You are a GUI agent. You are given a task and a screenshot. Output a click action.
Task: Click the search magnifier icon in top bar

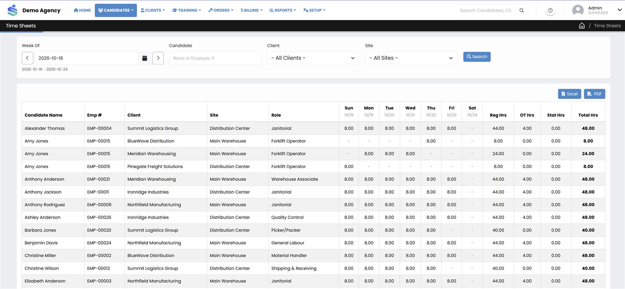point(521,11)
